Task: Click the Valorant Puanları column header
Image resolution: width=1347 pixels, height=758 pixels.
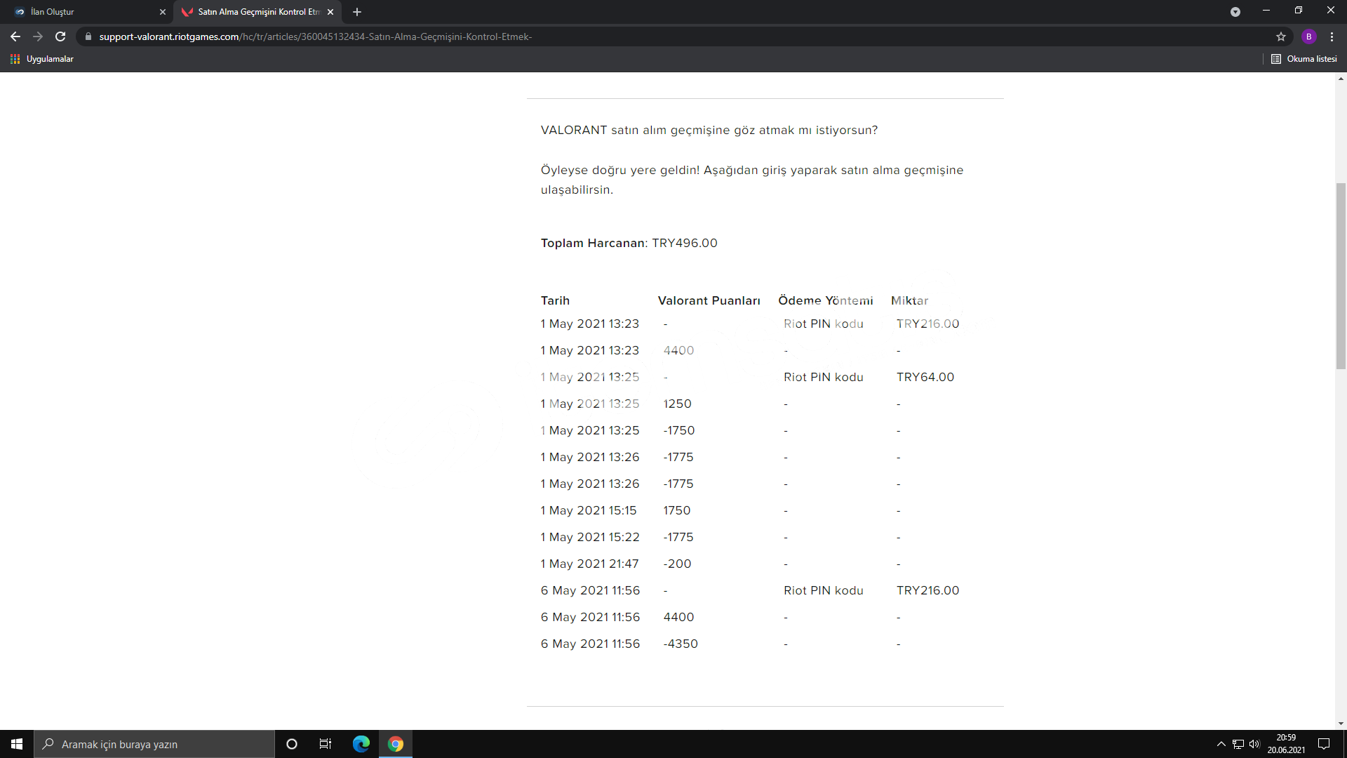Action: [x=709, y=300]
